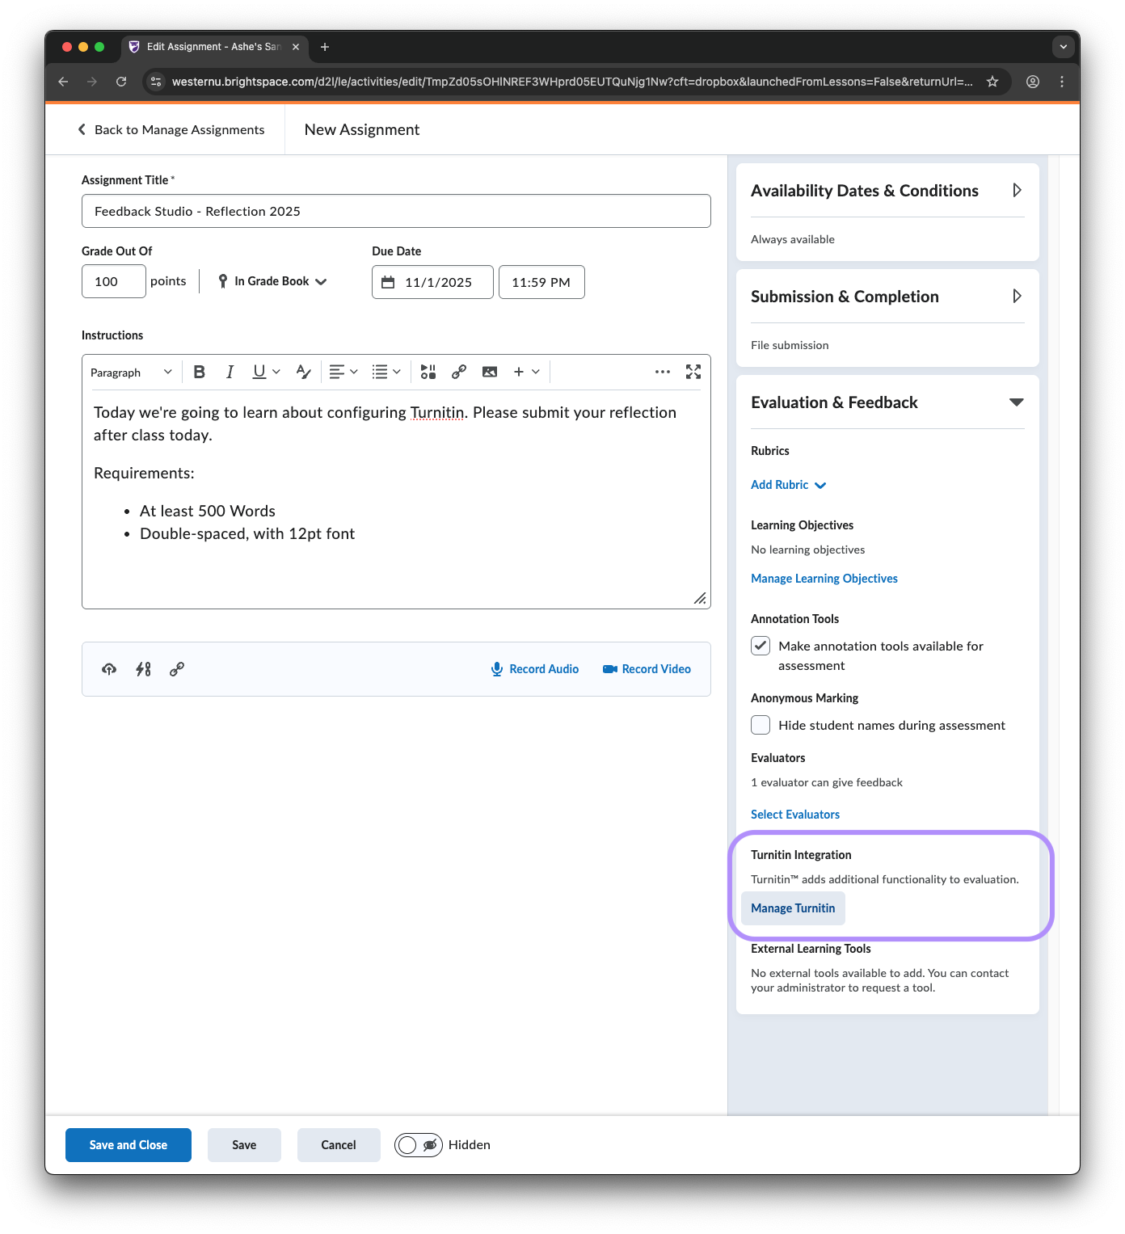Click the upload file cloud icon
1125x1234 pixels.
click(x=109, y=669)
